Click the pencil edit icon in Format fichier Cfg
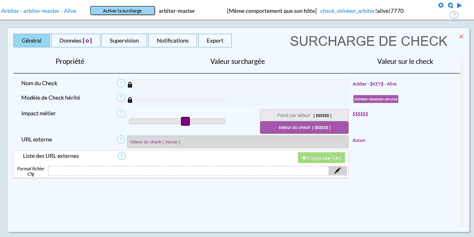Screen dimensions: 474x237 tap(337, 171)
